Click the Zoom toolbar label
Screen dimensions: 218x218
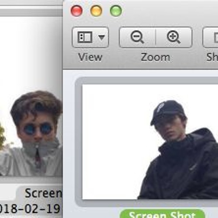[156, 57]
